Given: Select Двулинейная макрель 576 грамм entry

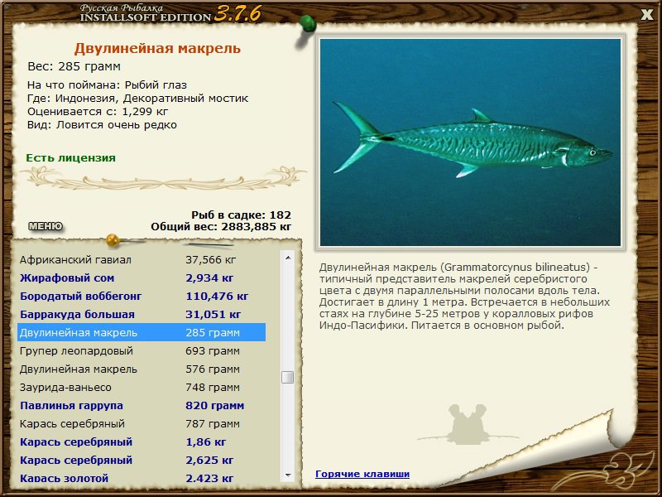Looking at the screenshot, I should pos(142,369).
